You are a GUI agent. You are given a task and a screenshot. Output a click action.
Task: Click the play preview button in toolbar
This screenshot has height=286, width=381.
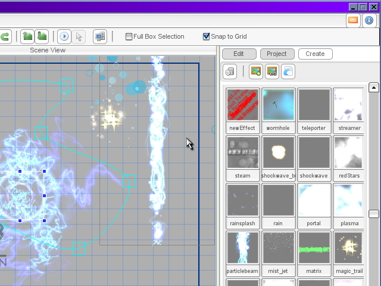(x=64, y=37)
